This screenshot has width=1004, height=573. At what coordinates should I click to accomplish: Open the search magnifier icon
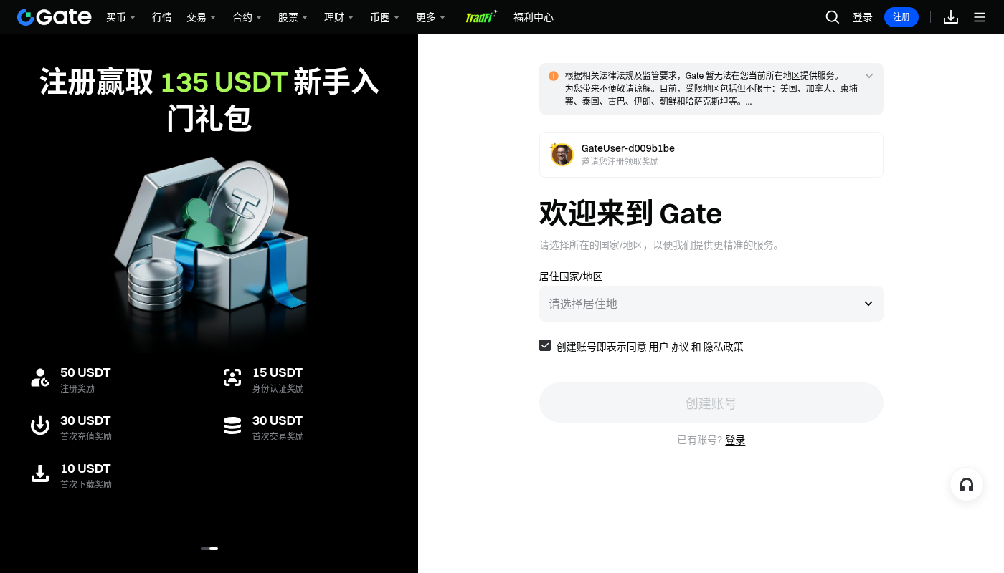coord(833,17)
